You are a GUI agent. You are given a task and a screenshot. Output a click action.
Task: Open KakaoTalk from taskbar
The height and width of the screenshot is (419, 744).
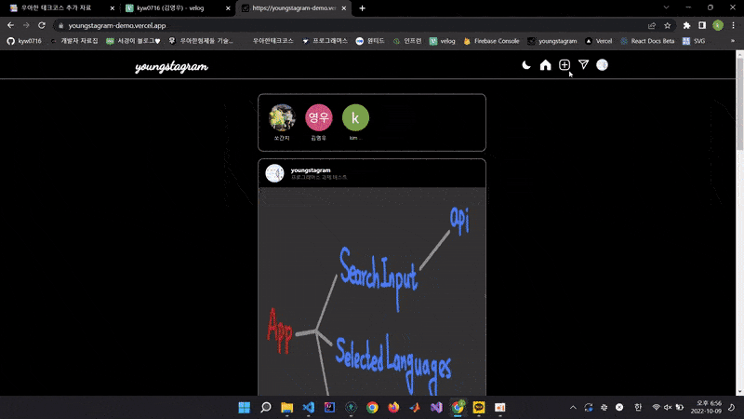pyautogui.click(x=479, y=408)
